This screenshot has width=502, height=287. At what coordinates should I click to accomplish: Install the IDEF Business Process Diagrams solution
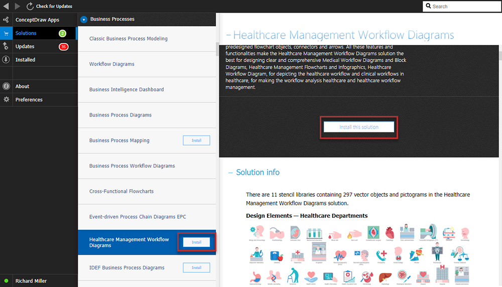coord(196,267)
